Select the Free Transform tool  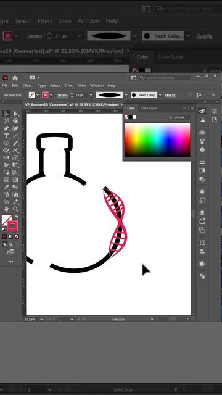(15, 165)
